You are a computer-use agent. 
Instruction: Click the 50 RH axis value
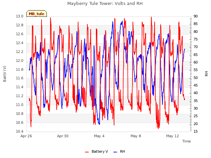click(196, 78)
